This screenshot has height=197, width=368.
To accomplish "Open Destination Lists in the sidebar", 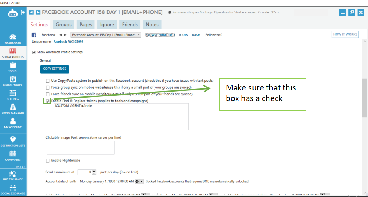I will (13, 141).
